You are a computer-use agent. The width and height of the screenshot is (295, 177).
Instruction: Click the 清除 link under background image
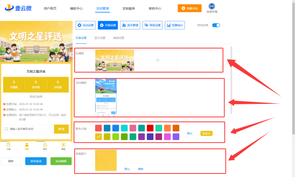(x=140, y=169)
